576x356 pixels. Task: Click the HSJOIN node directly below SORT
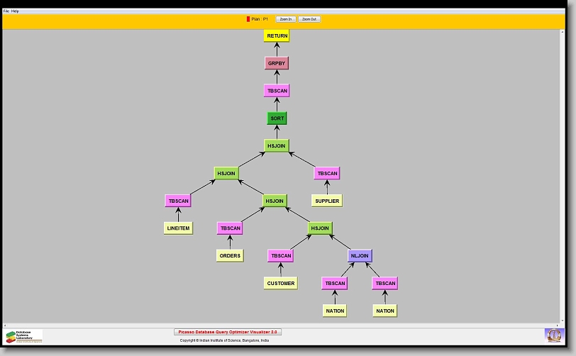(x=277, y=145)
